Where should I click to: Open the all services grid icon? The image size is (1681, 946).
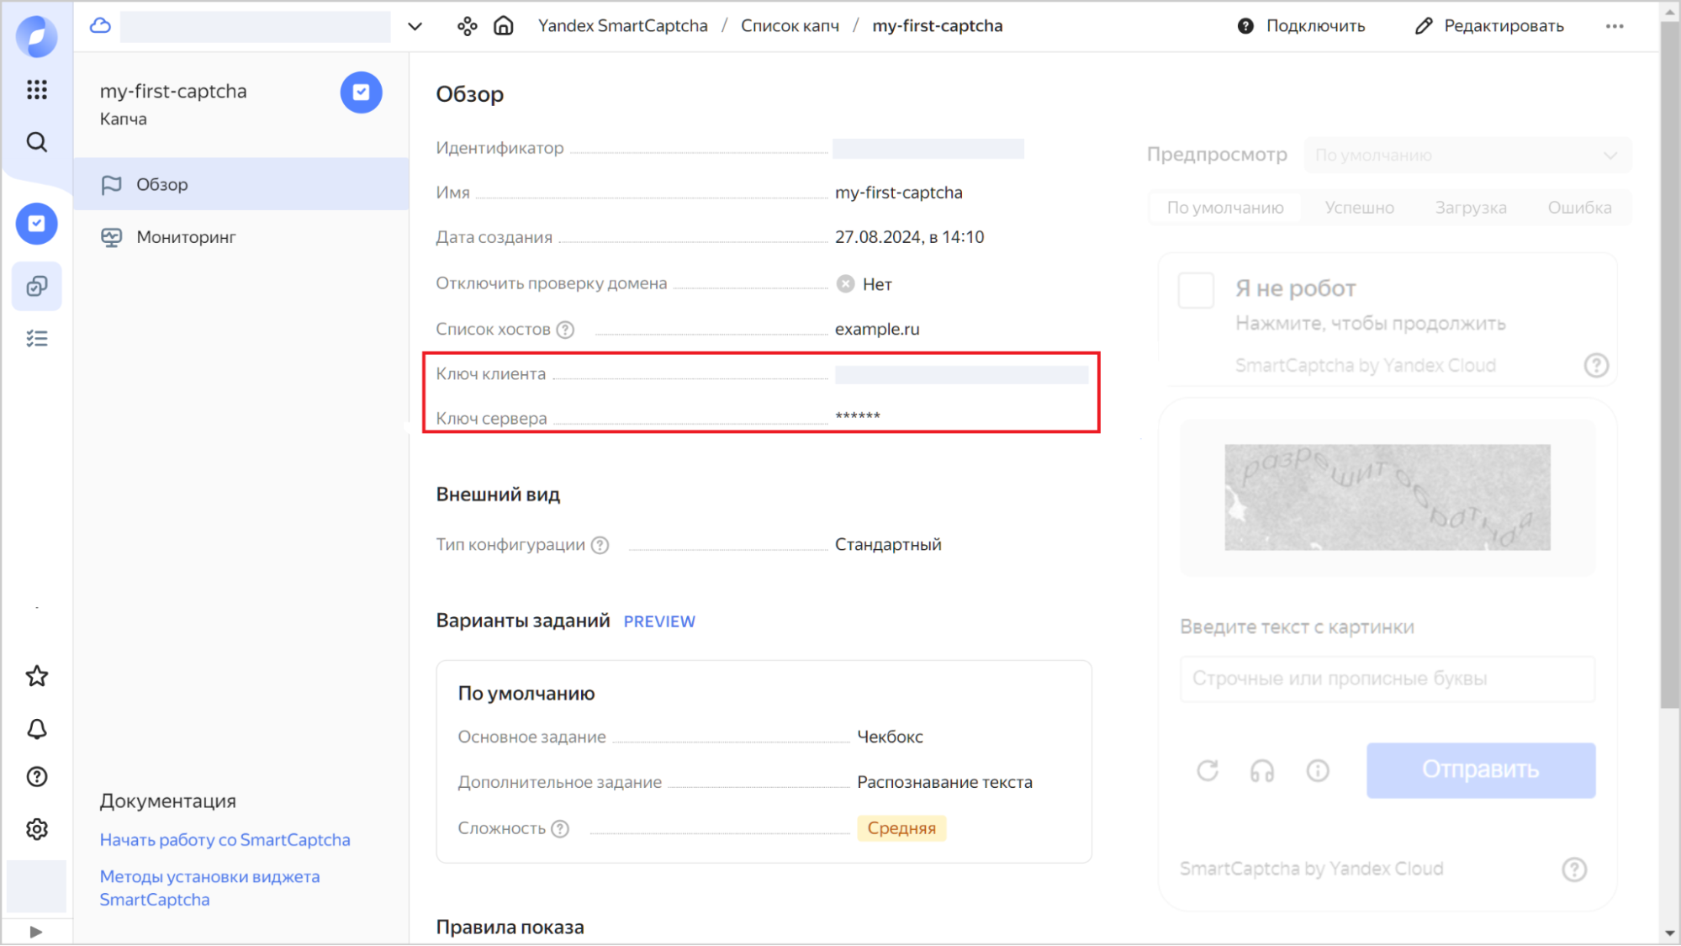(37, 89)
